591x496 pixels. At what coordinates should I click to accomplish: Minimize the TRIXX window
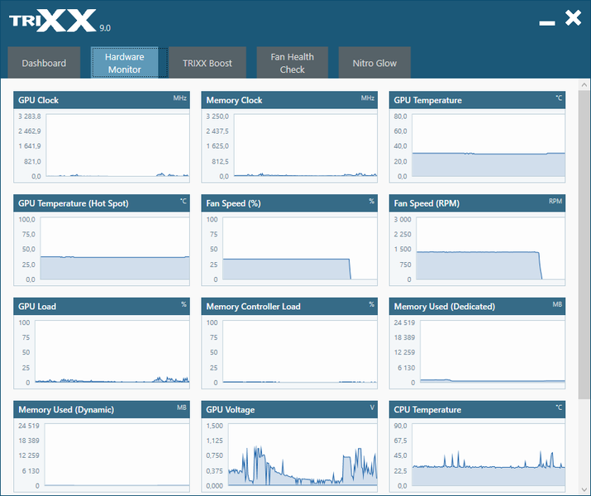(547, 23)
